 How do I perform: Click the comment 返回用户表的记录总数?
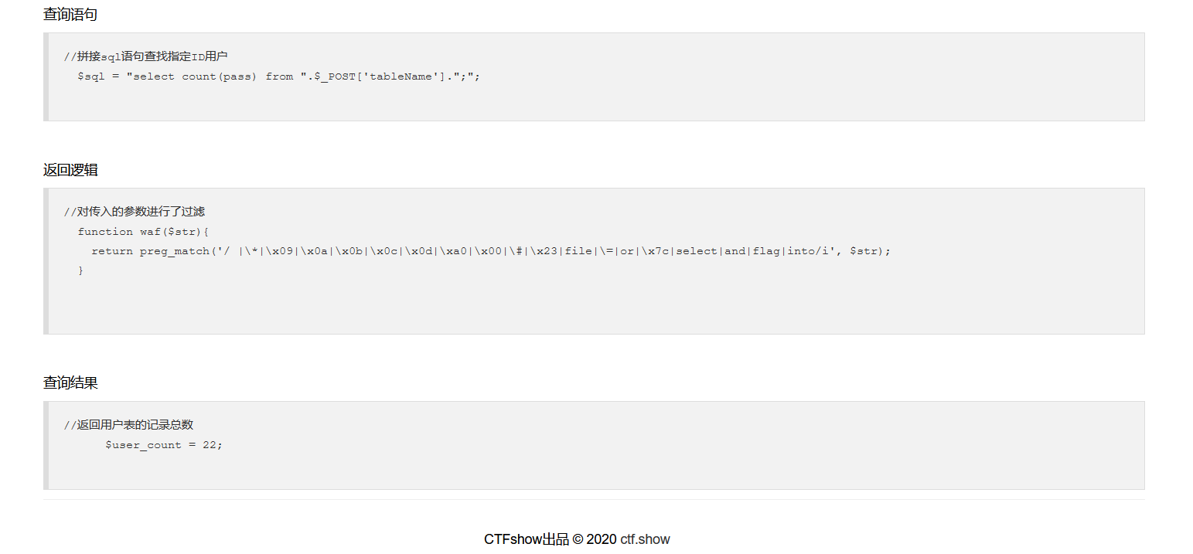click(x=128, y=425)
